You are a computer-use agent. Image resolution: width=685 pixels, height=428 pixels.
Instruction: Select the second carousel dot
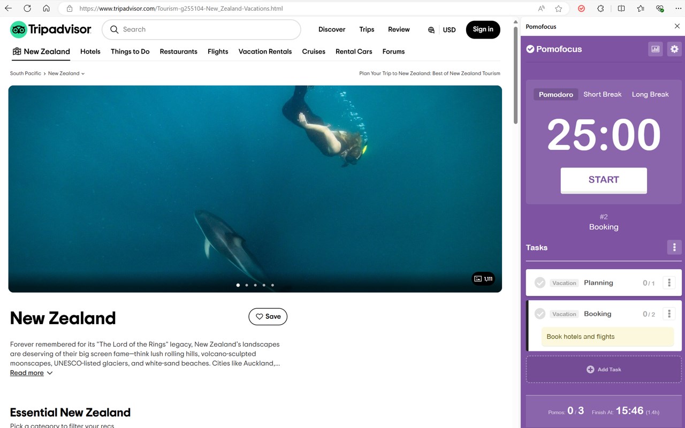click(x=247, y=285)
